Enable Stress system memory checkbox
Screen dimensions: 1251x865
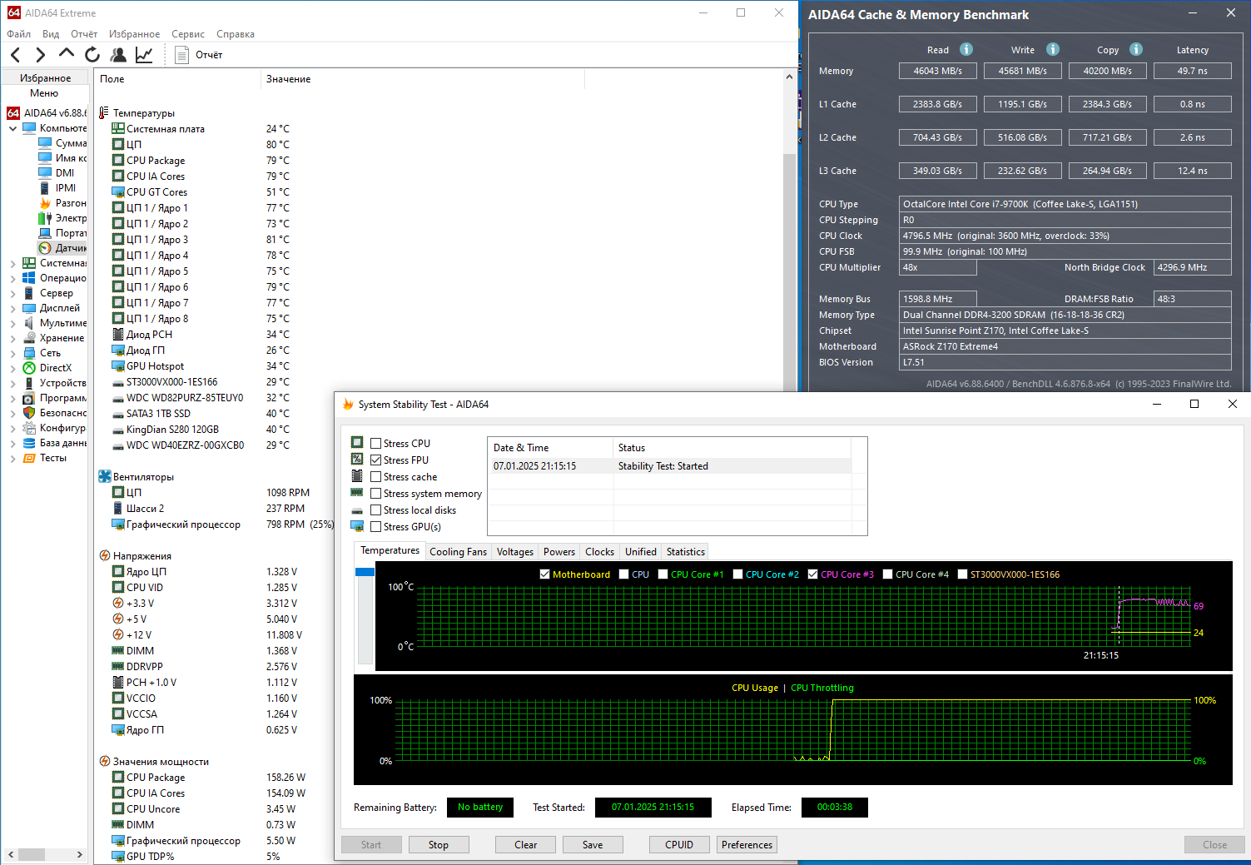[376, 494]
